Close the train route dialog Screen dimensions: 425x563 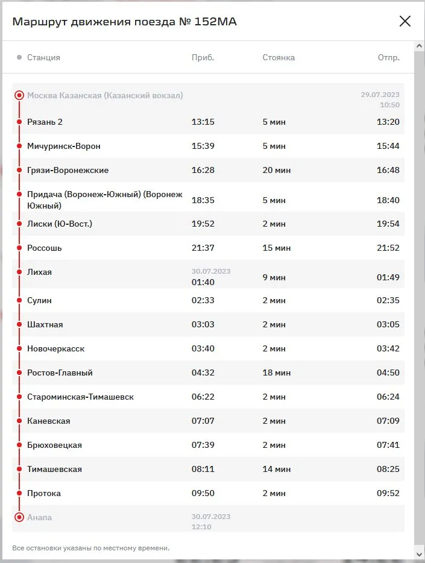(405, 22)
